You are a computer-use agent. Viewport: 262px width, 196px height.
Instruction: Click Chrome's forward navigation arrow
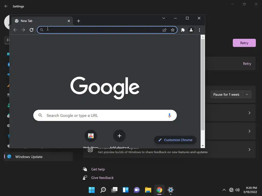pos(23,30)
